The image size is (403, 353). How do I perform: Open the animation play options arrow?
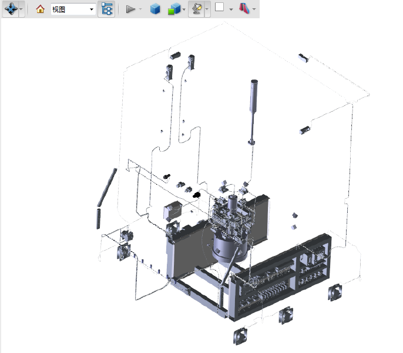click(140, 9)
